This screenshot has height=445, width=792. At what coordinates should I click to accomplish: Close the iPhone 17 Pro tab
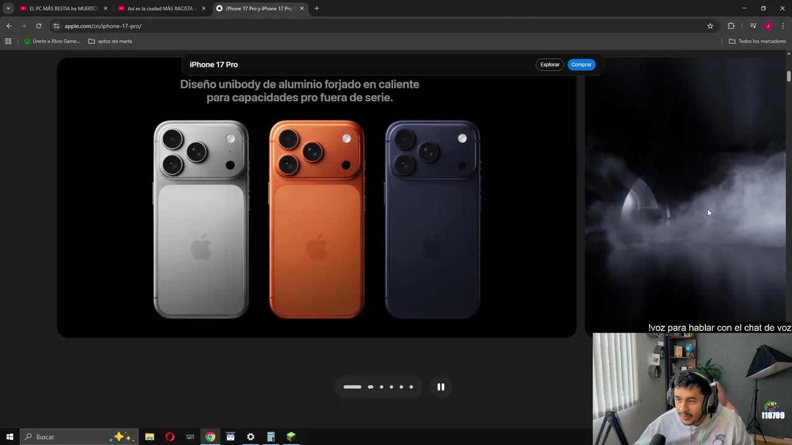click(x=302, y=9)
